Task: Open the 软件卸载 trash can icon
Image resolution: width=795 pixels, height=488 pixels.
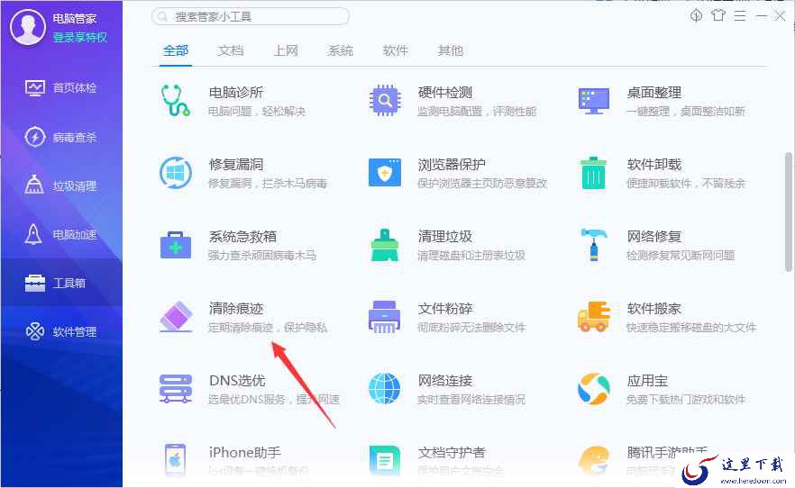Action: pos(594,173)
